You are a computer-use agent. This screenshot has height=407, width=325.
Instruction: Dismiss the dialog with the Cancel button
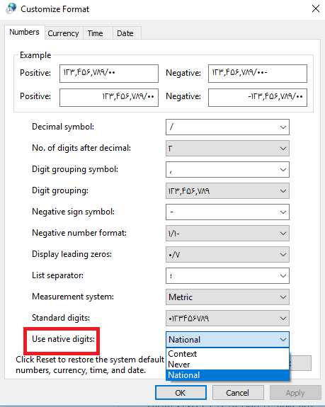(238, 392)
